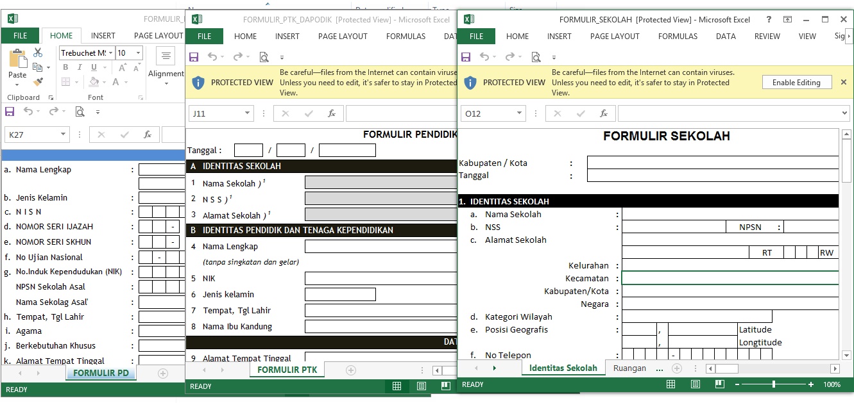The width and height of the screenshot is (854, 403).
Task: Click the Enable Editing button
Action: coord(796,82)
